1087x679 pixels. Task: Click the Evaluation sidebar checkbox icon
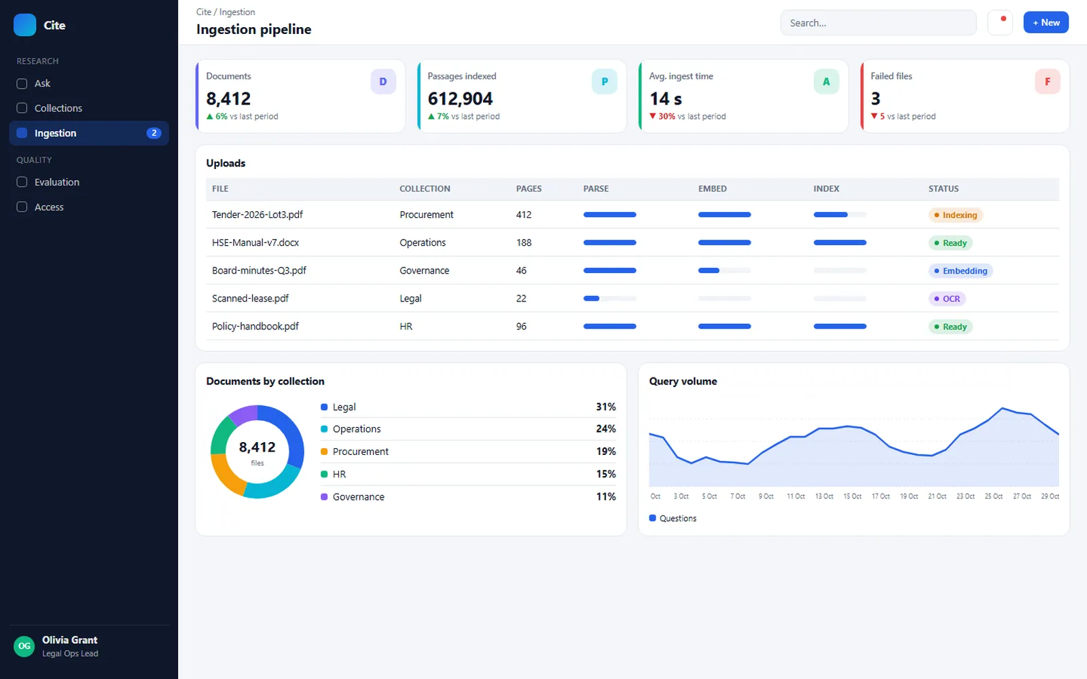[x=22, y=182]
